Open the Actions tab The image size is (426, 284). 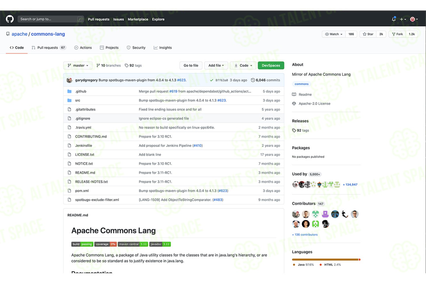[x=83, y=48]
